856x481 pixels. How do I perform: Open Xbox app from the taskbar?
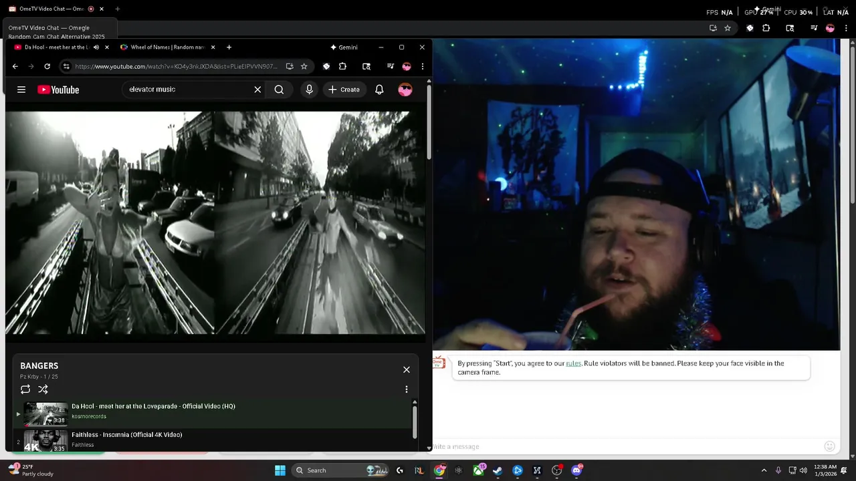(478, 470)
